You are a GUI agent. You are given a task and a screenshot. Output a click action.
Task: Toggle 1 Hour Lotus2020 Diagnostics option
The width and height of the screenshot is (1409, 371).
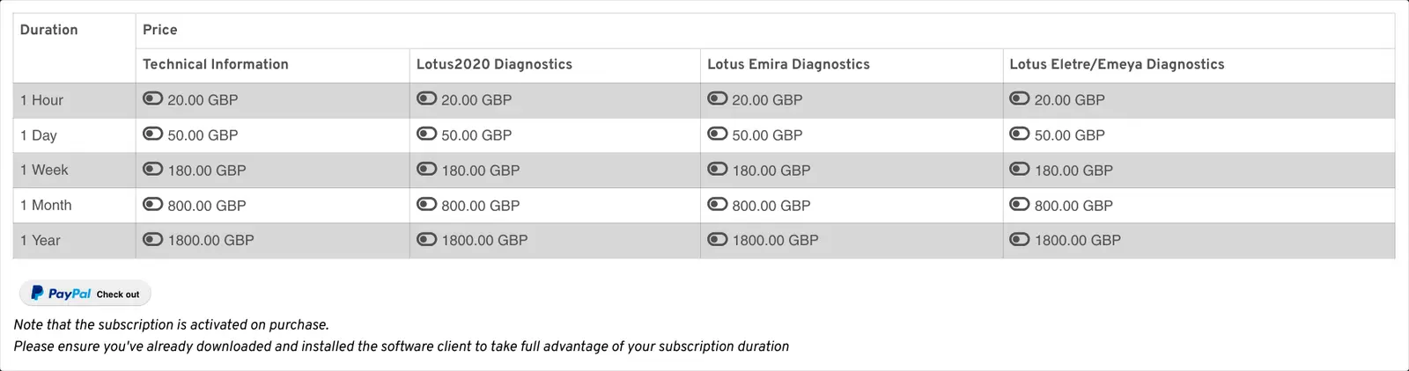coord(426,98)
